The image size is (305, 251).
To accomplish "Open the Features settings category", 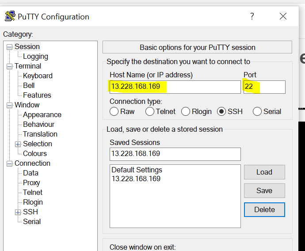I will coord(37,95).
